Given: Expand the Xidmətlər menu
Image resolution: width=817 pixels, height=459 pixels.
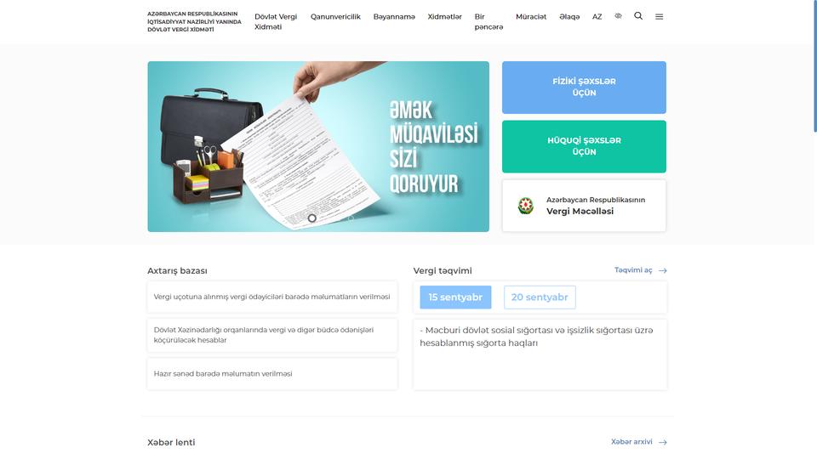Looking at the screenshot, I should click(444, 17).
